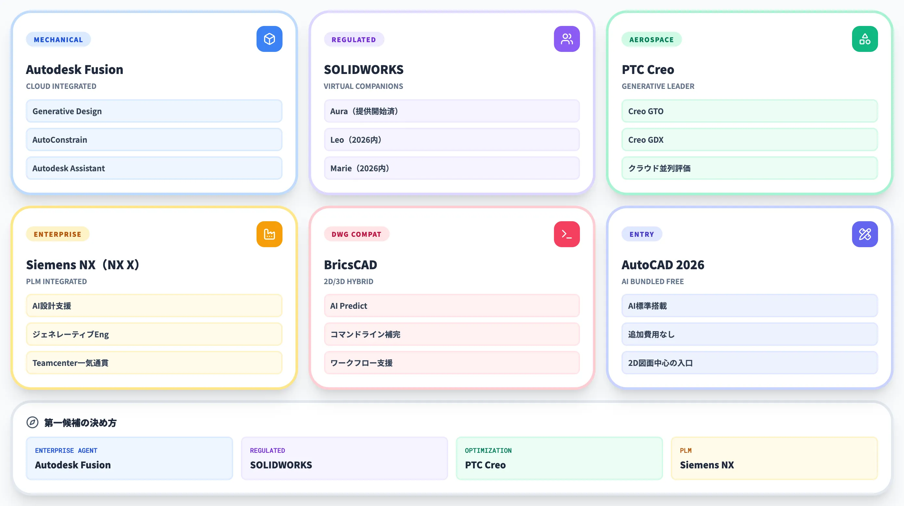Select the Aura（提供開始済）feature row
Viewport: 904px width, 506px height.
coord(451,111)
